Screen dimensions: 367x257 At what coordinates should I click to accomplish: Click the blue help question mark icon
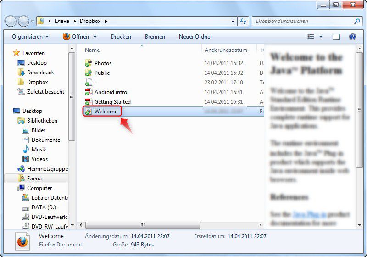pos(352,37)
